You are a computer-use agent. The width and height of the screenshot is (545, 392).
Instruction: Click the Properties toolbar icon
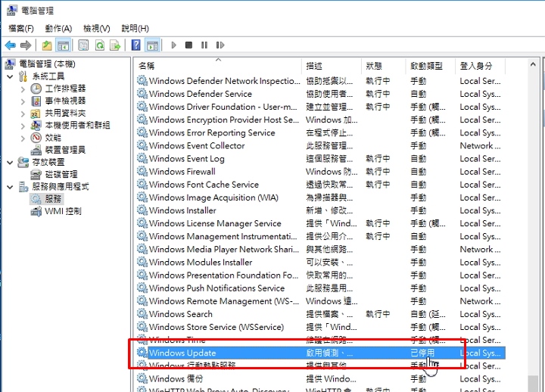click(x=83, y=45)
